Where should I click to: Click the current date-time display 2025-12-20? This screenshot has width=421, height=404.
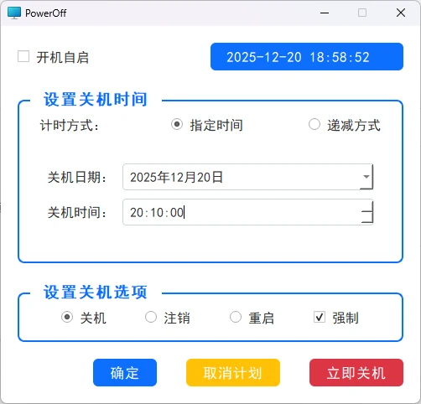tap(307, 57)
